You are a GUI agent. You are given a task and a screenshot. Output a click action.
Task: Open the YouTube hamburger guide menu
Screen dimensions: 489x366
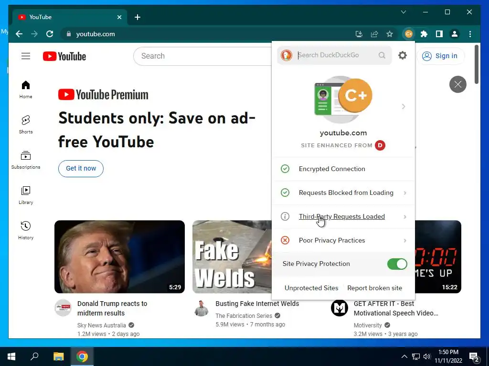[x=26, y=56]
